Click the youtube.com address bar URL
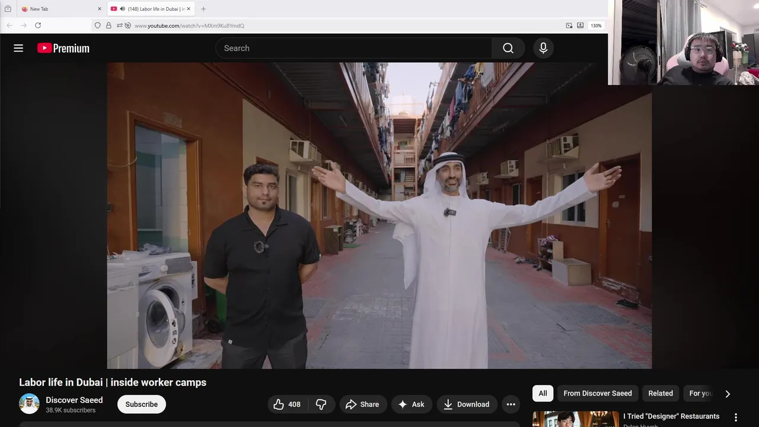 tap(189, 26)
